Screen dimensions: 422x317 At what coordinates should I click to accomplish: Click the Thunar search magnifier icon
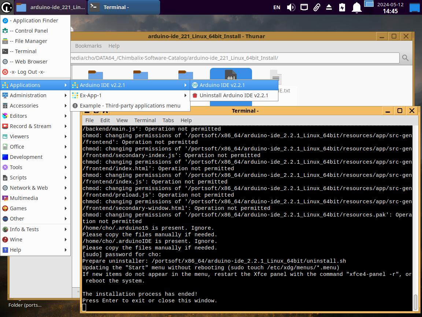405,58
